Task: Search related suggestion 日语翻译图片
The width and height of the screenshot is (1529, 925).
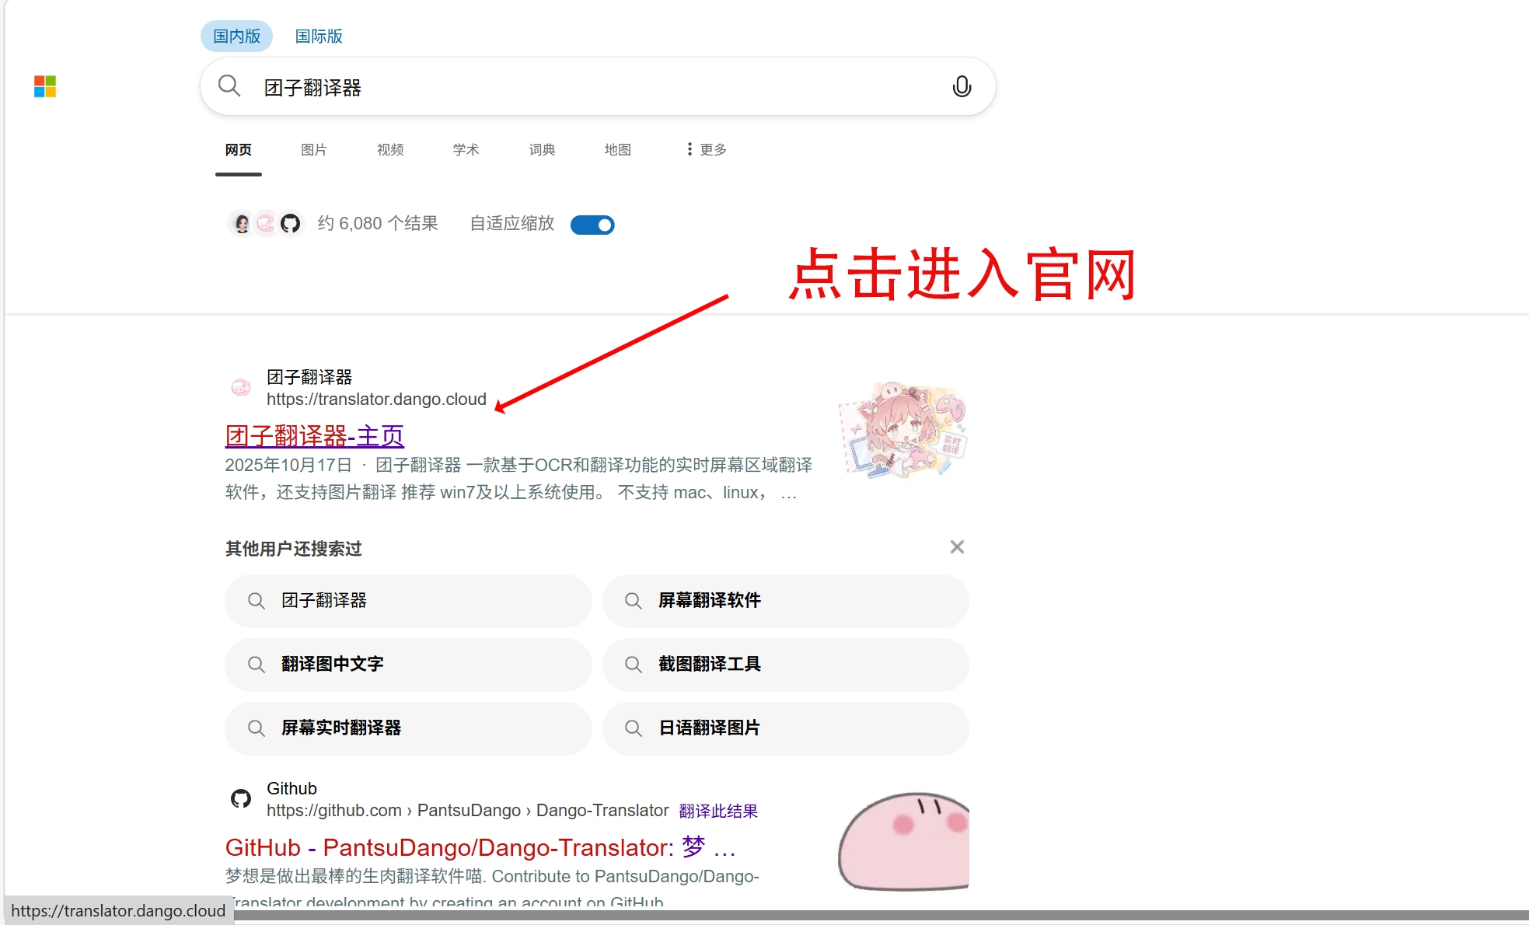Action: click(x=785, y=728)
